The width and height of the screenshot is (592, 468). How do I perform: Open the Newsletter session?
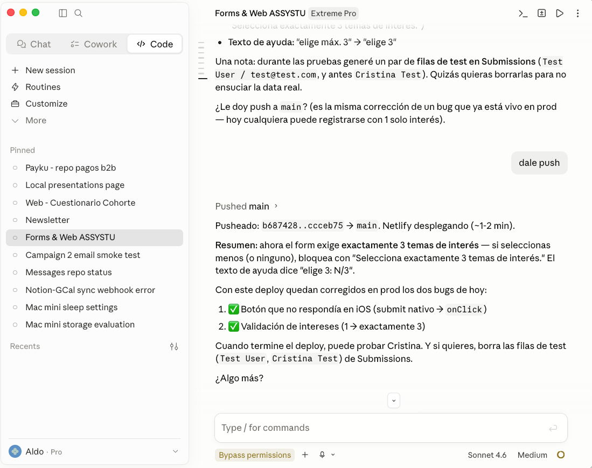(x=94, y=220)
